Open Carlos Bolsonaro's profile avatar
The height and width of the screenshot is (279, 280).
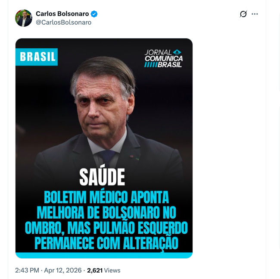pyautogui.click(x=24, y=18)
